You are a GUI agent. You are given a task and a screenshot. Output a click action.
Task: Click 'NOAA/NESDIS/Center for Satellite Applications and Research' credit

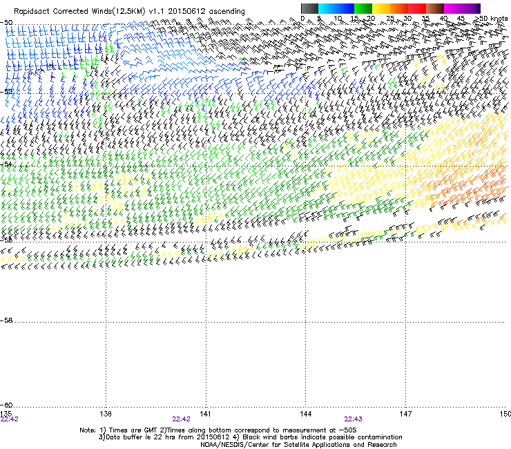click(x=298, y=445)
